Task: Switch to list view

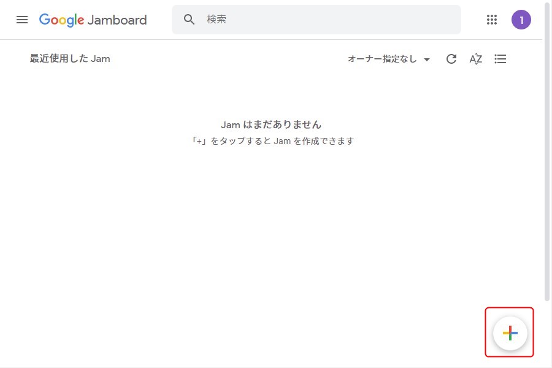Action: [500, 59]
